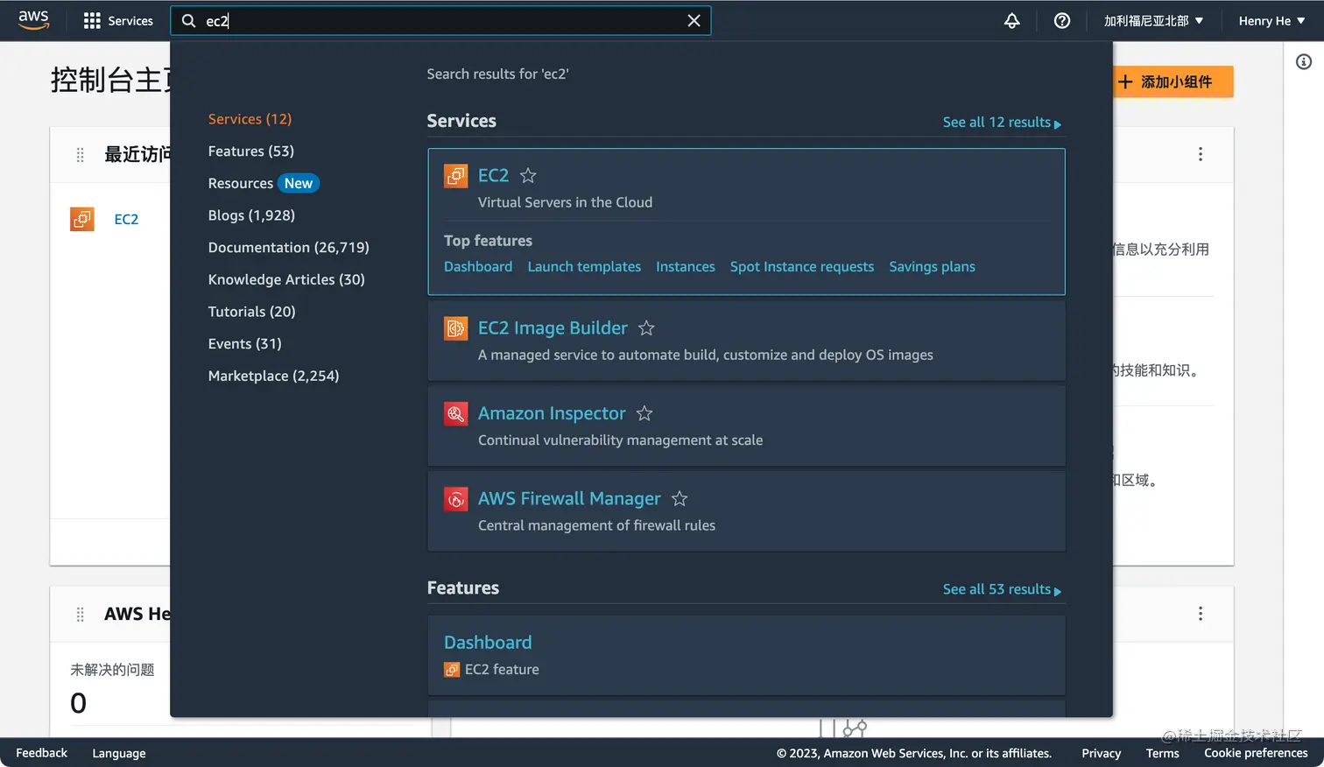This screenshot has width=1324, height=767.
Task: Open the Services grid menu
Action: click(118, 21)
